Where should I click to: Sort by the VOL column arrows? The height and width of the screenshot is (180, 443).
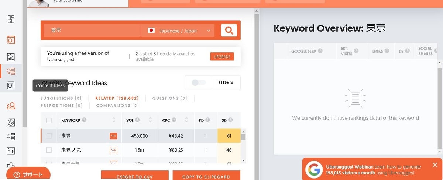coord(150,120)
